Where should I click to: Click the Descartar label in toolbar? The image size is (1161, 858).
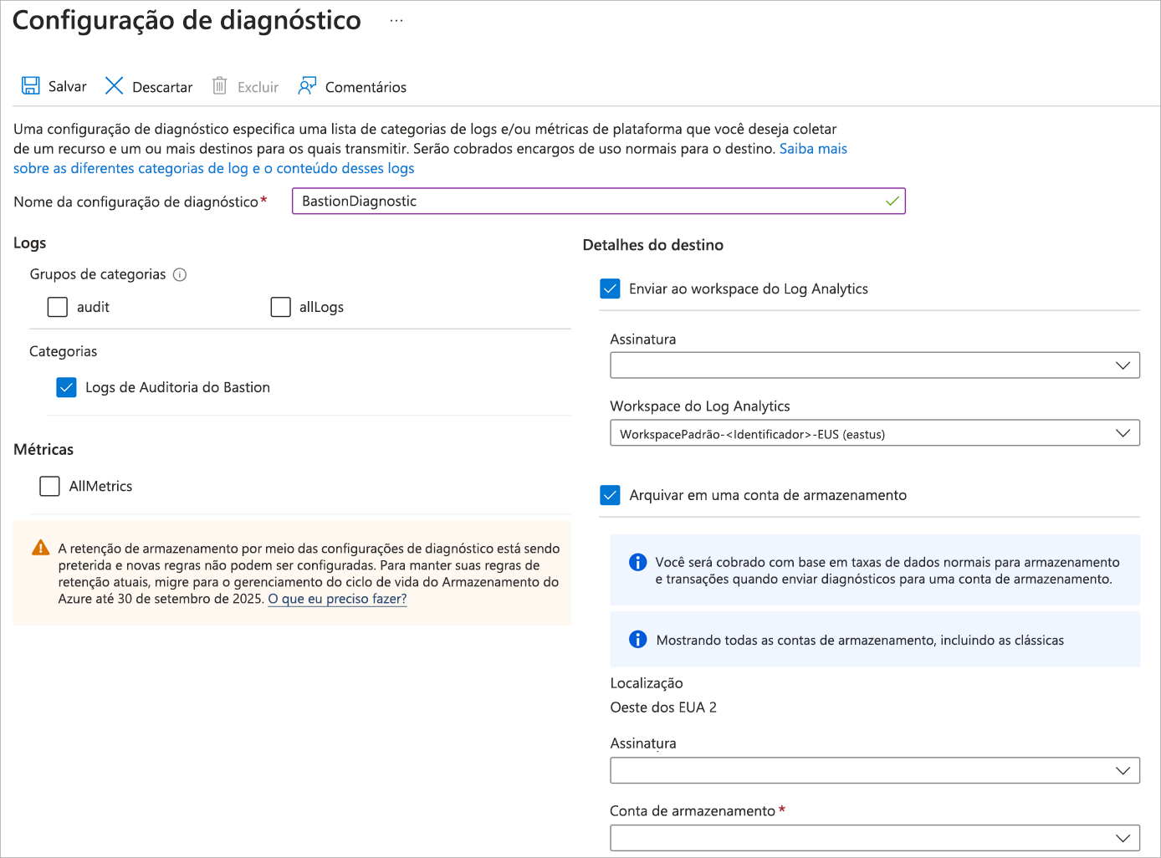[162, 87]
